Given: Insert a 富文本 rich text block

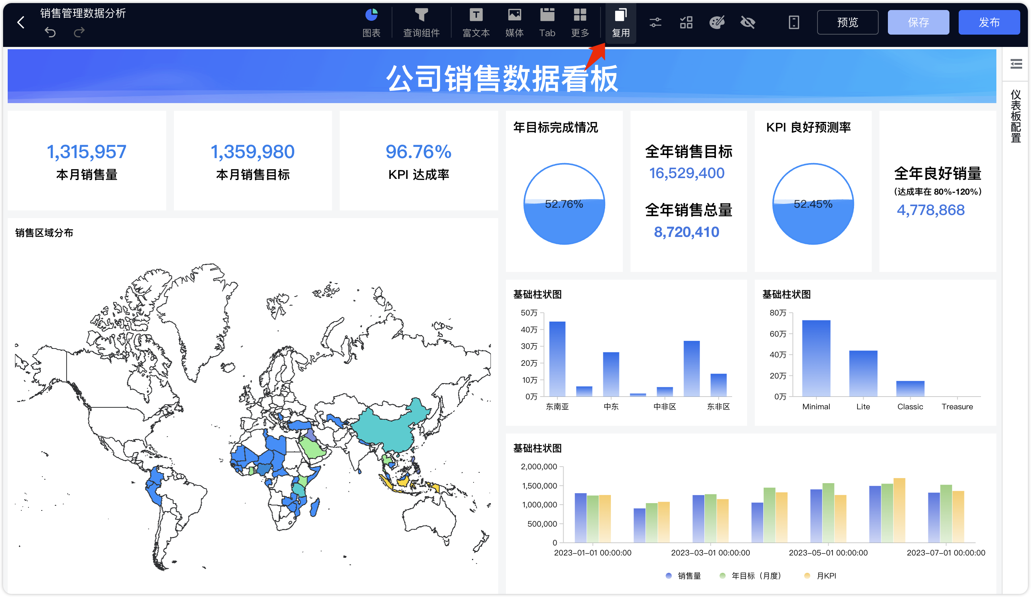Looking at the screenshot, I should point(475,23).
